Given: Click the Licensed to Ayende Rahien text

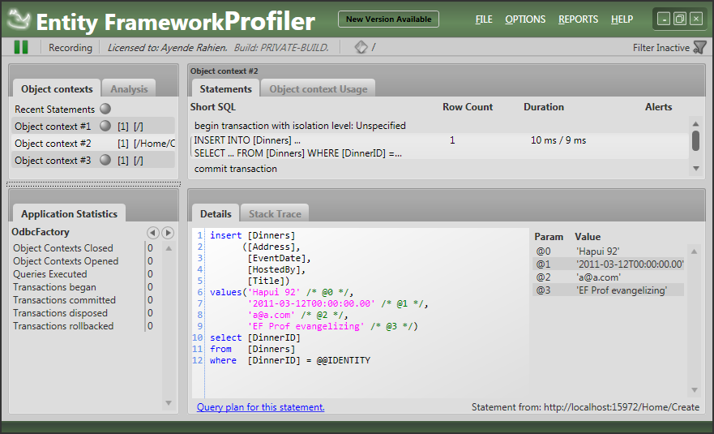Looking at the screenshot, I should (168, 47).
